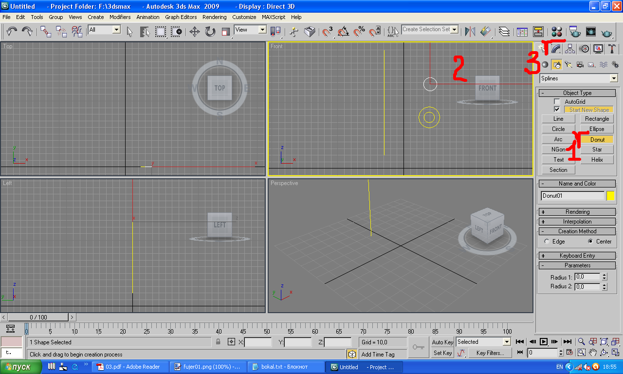Screen dimensions: 623x374
Task: Uncheck the Start New Shape checkbox
Action: pos(557,110)
